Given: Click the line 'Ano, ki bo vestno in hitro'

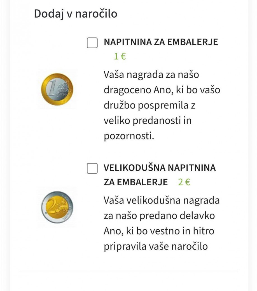Looking at the screenshot, I should (x=159, y=231).
